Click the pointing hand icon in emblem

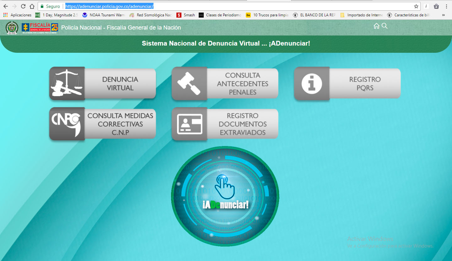click(x=224, y=186)
